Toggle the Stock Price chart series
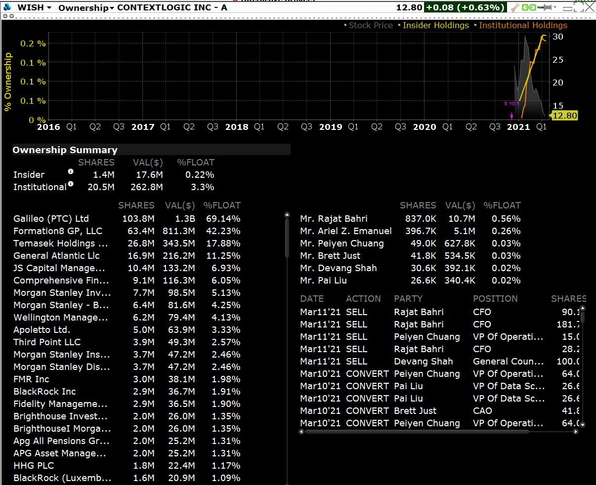 [371, 25]
